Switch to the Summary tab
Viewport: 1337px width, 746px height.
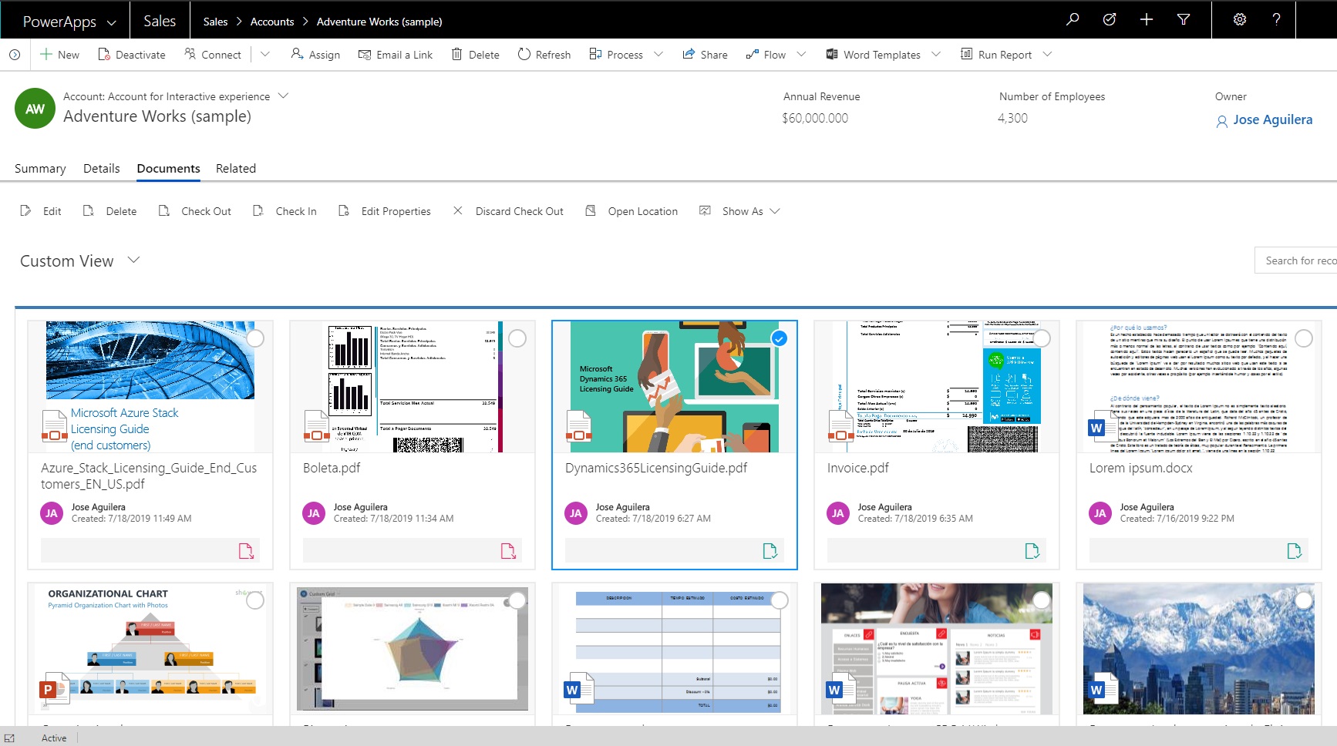pos(40,168)
